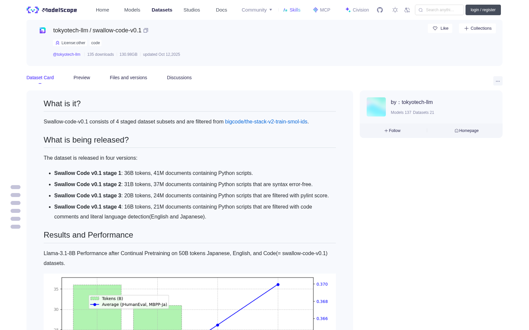
Task: Click the 'Models 137' count text
Action: [x=401, y=113]
